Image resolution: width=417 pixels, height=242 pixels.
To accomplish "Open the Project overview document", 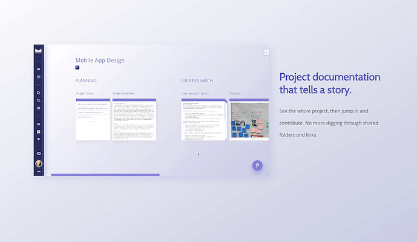I will [x=134, y=119].
